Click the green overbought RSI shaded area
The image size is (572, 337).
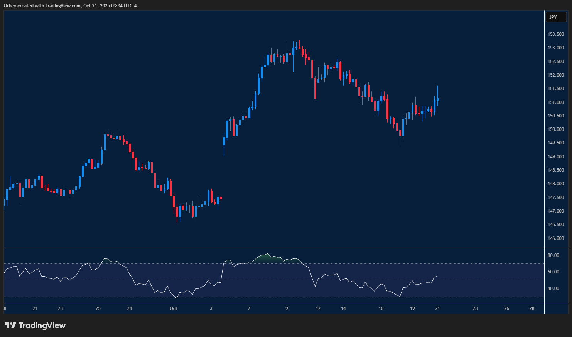tap(266, 258)
